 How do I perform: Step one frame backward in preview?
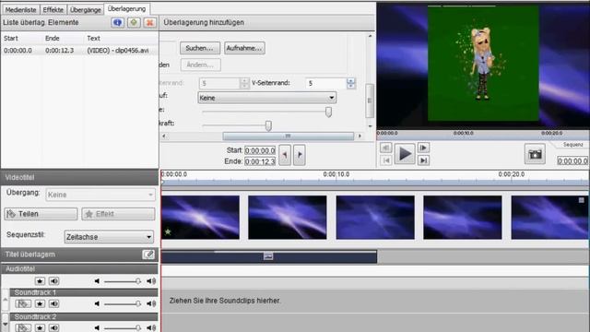click(x=385, y=148)
